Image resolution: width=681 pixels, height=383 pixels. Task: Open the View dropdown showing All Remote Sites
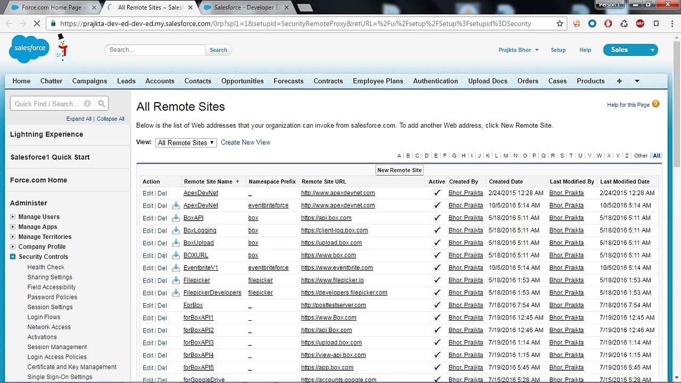[x=186, y=143]
